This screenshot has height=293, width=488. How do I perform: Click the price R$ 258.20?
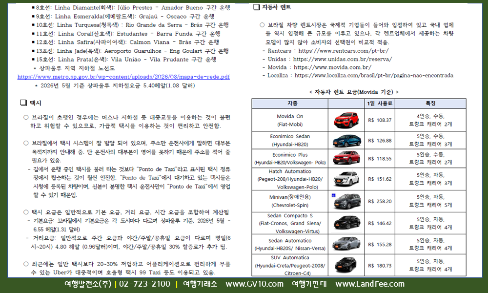(x=380, y=202)
